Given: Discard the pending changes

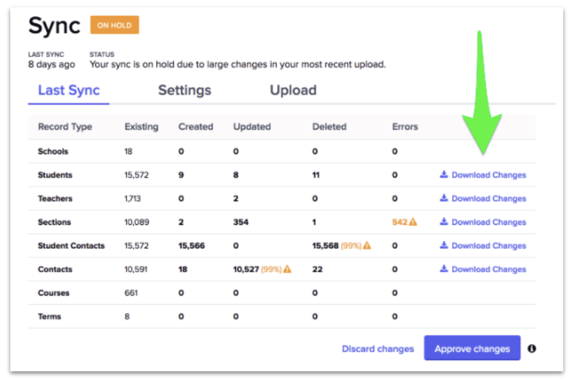Looking at the screenshot, I should (x=378, y=348).
